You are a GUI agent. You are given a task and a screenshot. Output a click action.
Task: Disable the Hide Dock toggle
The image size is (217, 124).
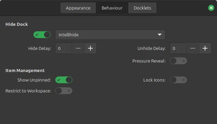[42, 35]
